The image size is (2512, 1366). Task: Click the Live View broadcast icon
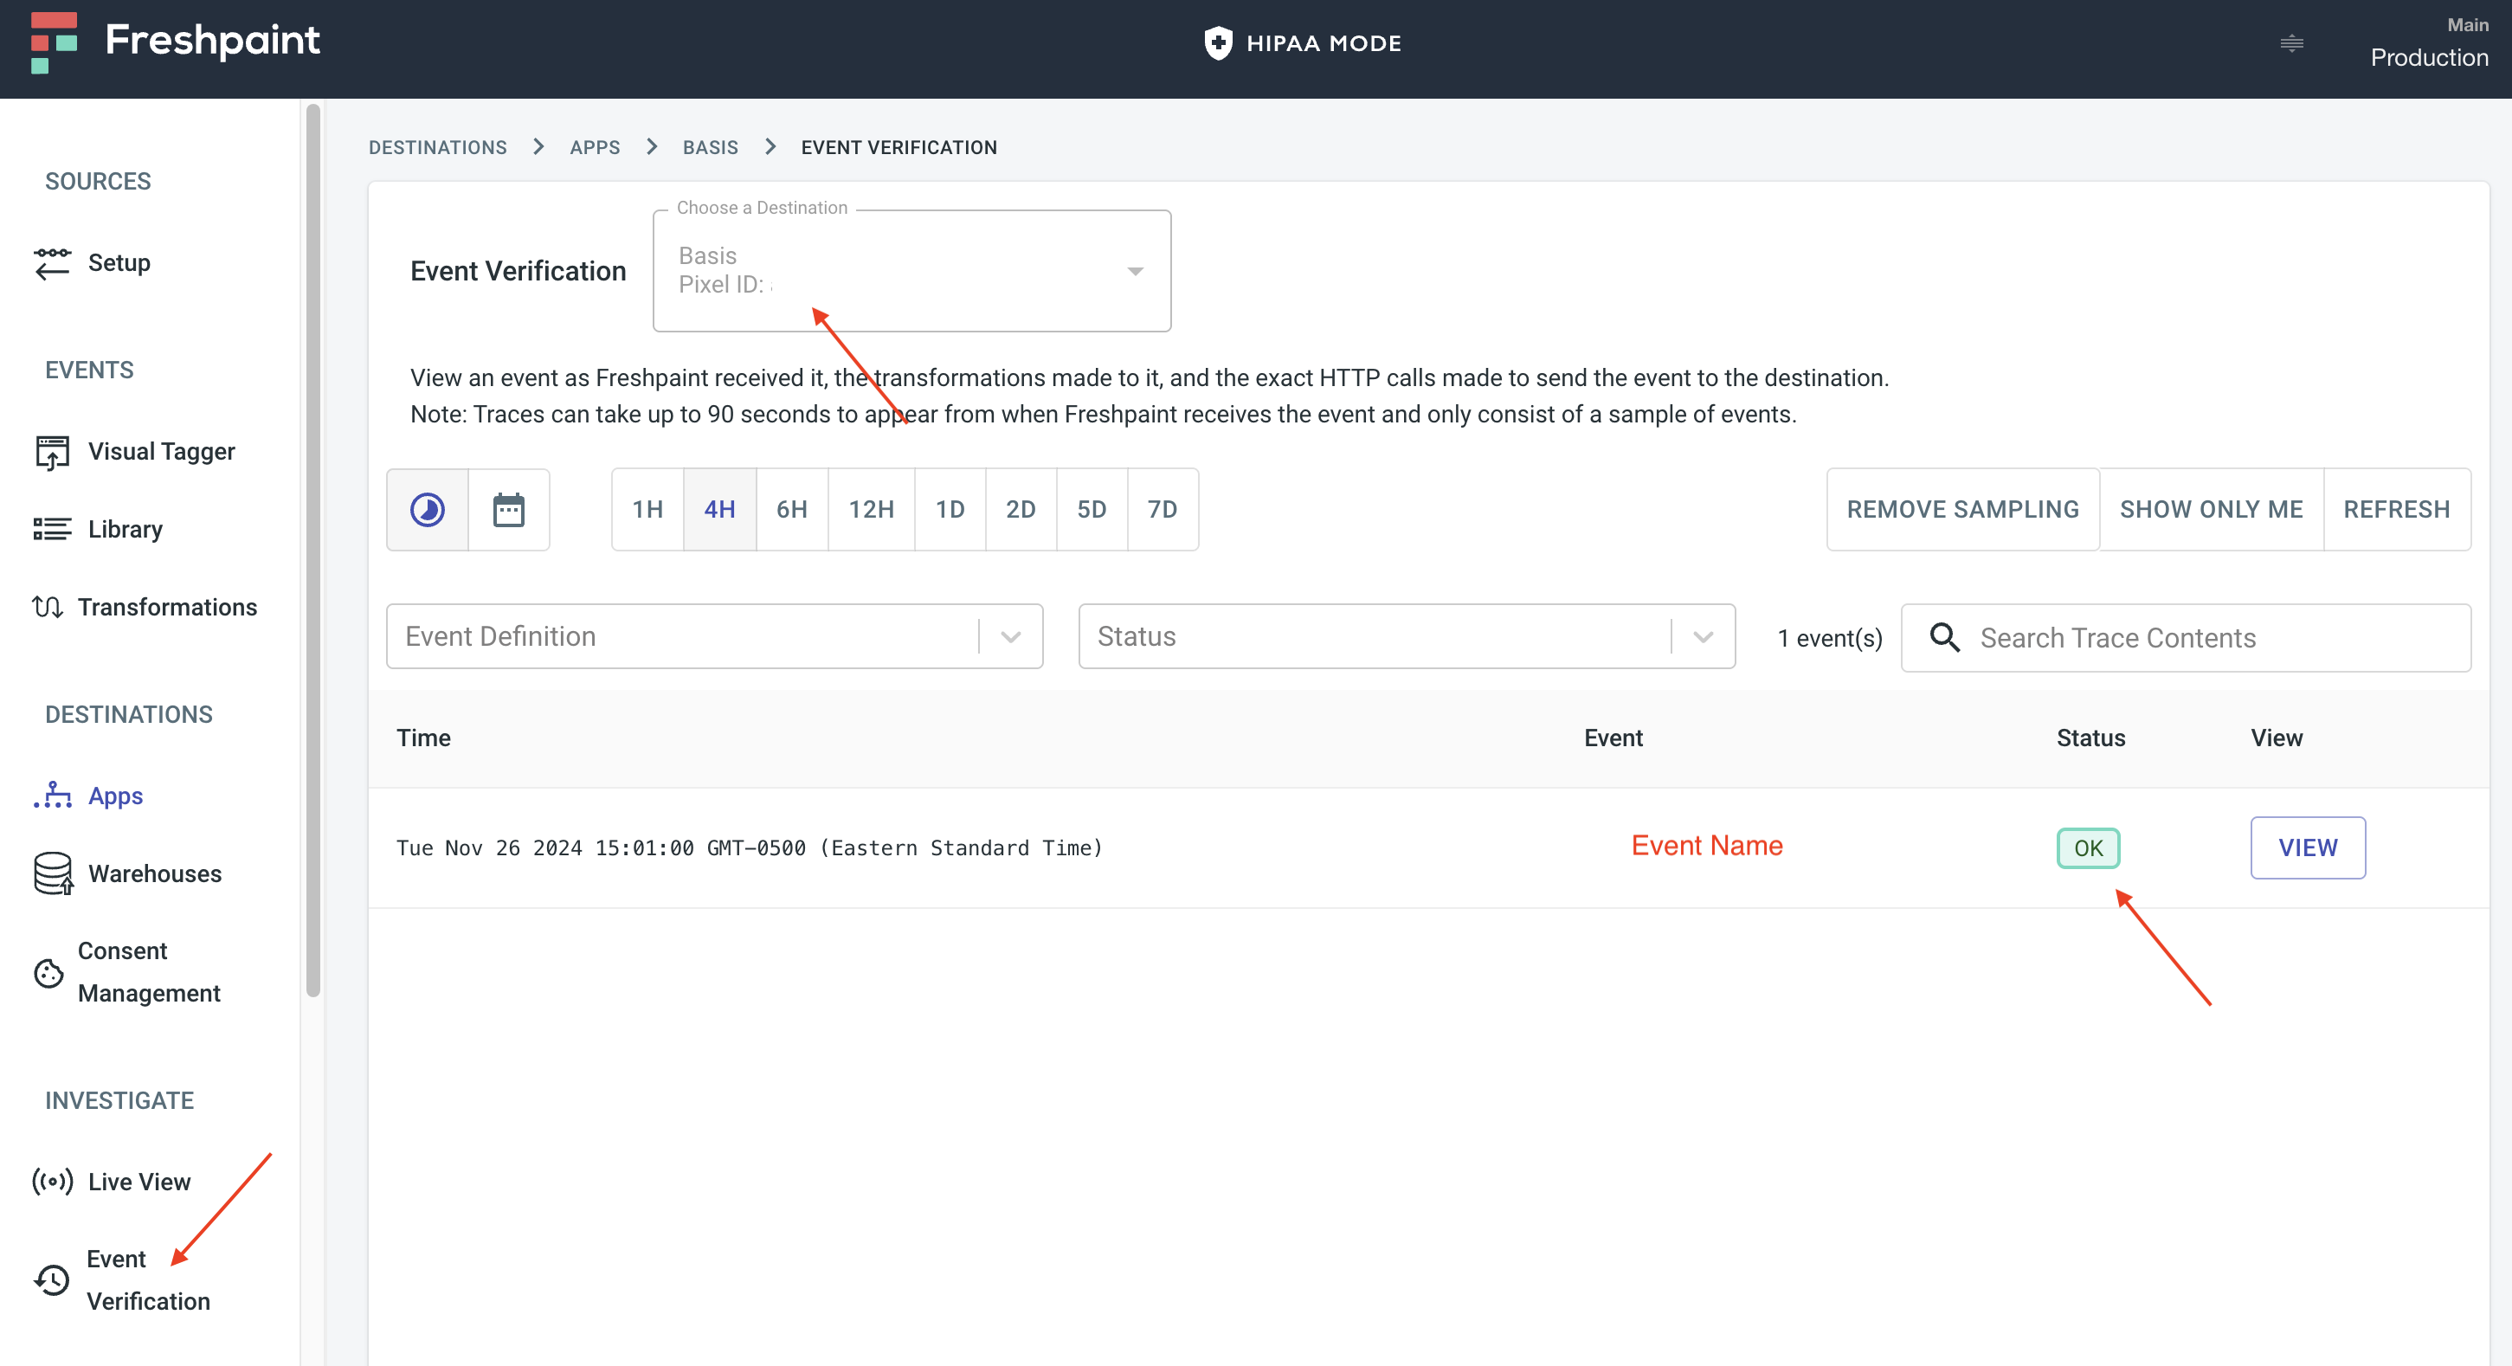pos(53,1182)
